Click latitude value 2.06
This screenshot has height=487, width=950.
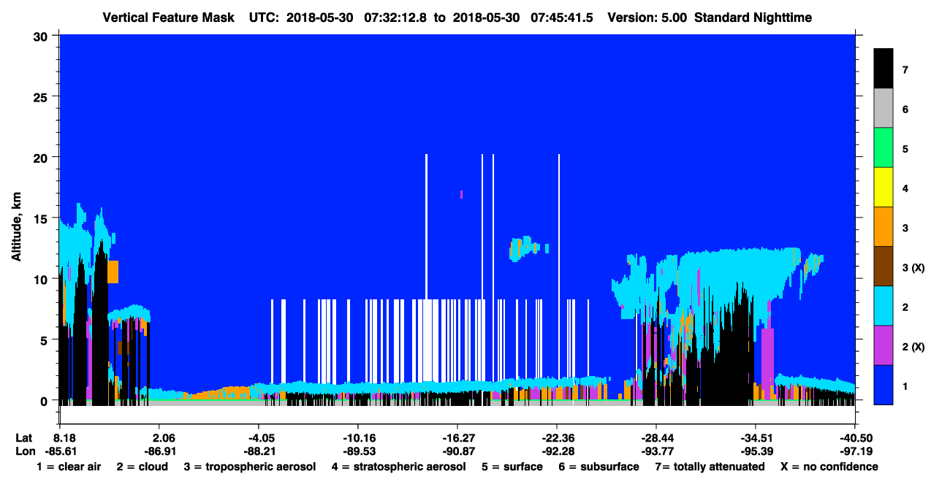(x=162, y=438)
